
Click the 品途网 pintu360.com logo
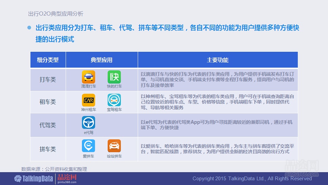67,179
